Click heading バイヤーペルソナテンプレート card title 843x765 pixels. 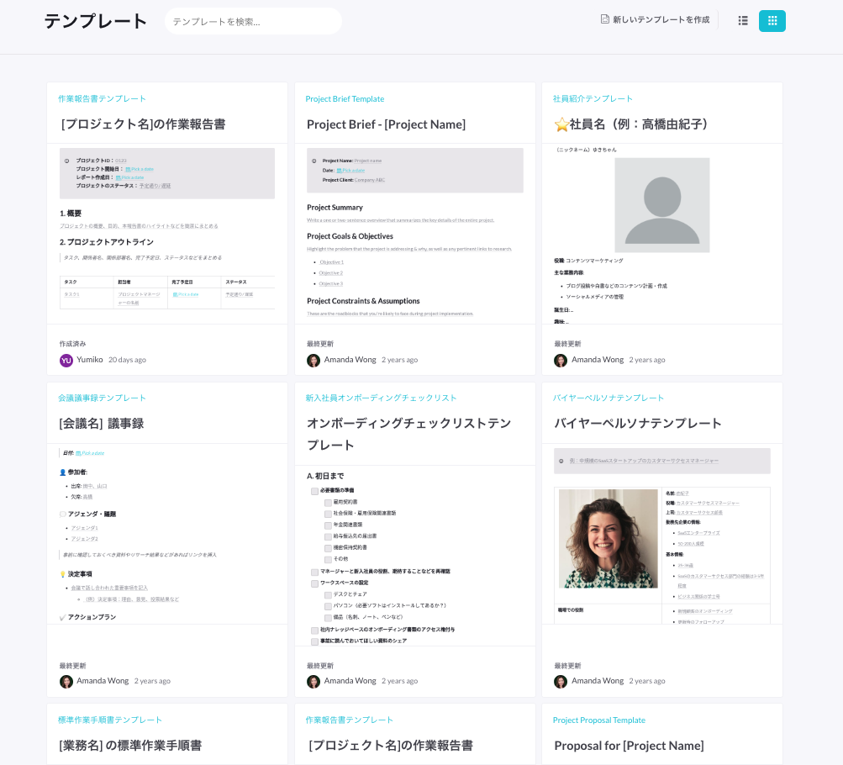pos(638,424)
